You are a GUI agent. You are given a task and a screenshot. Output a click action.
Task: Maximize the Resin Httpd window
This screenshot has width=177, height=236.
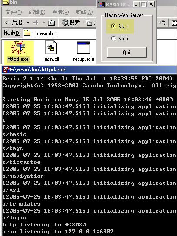[x=144, y=4]
